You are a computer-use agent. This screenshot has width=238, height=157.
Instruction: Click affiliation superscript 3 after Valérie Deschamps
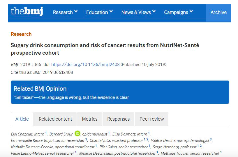pyautogui.click(x=211, y=140)
